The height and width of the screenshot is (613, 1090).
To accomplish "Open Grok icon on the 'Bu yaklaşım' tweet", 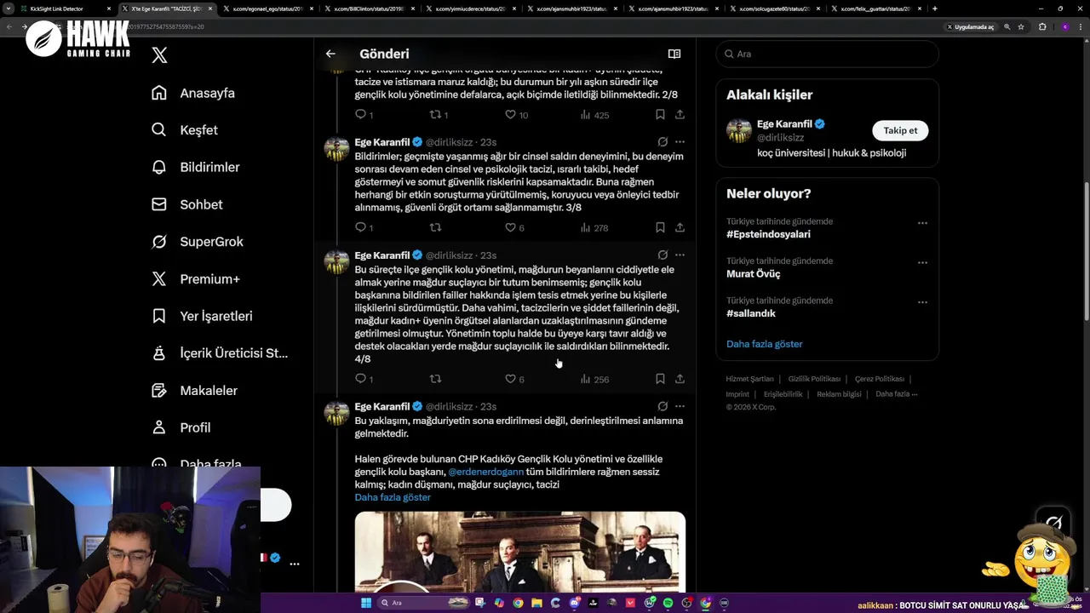I will tap(663, 406).
